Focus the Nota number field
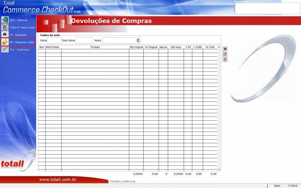Image resolution: width=301 pixels, height=188 pixels. coord(121,40)
